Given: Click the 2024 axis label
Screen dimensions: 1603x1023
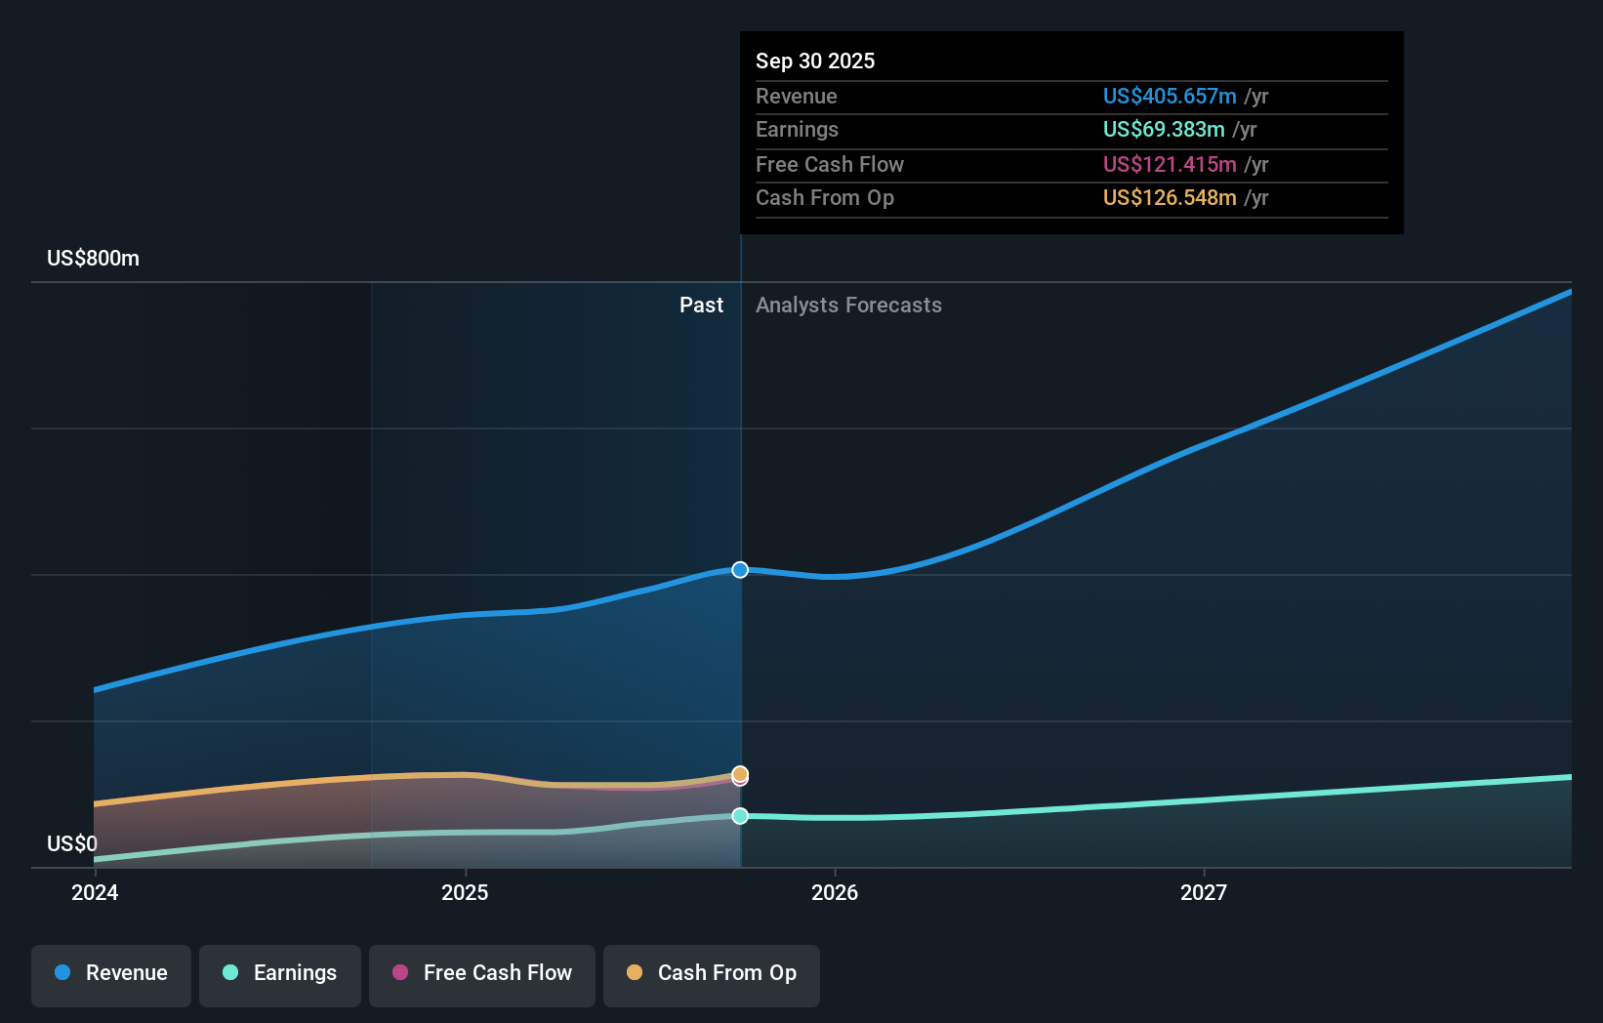Looking at the screenshot, I should tap(94, 891).
